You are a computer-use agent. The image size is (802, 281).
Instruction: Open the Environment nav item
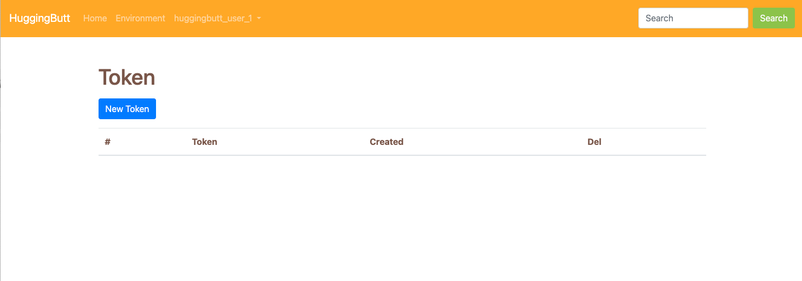(x=140, y=18)
